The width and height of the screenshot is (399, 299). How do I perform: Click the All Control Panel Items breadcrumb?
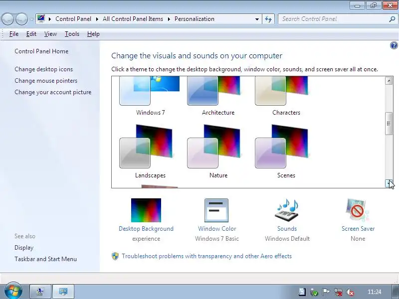[133, 19]
